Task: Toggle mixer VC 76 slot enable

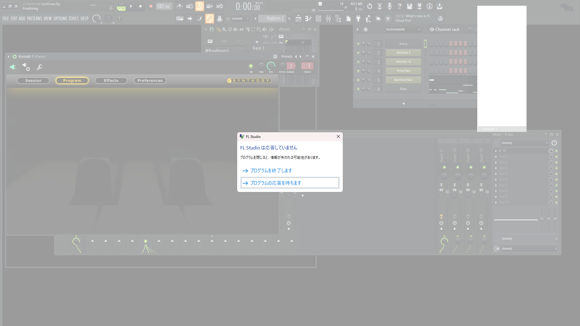Action: point(556,151)
